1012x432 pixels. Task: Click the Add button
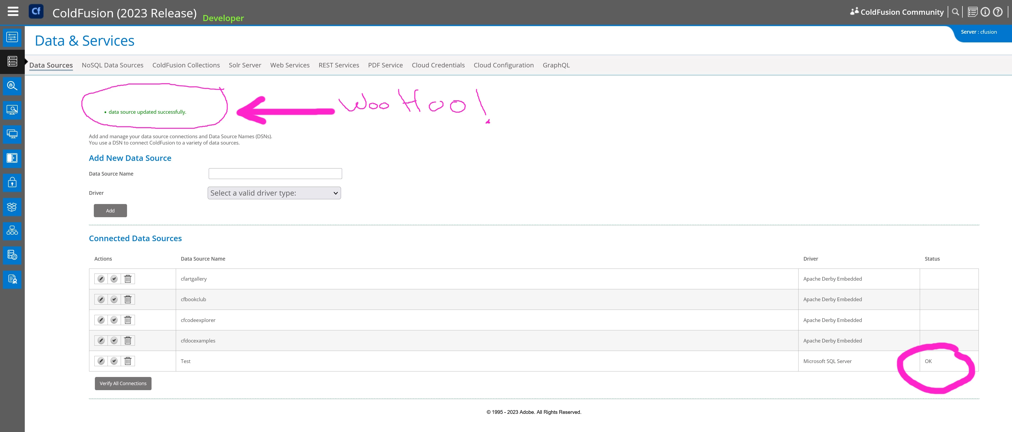[110, 211]
